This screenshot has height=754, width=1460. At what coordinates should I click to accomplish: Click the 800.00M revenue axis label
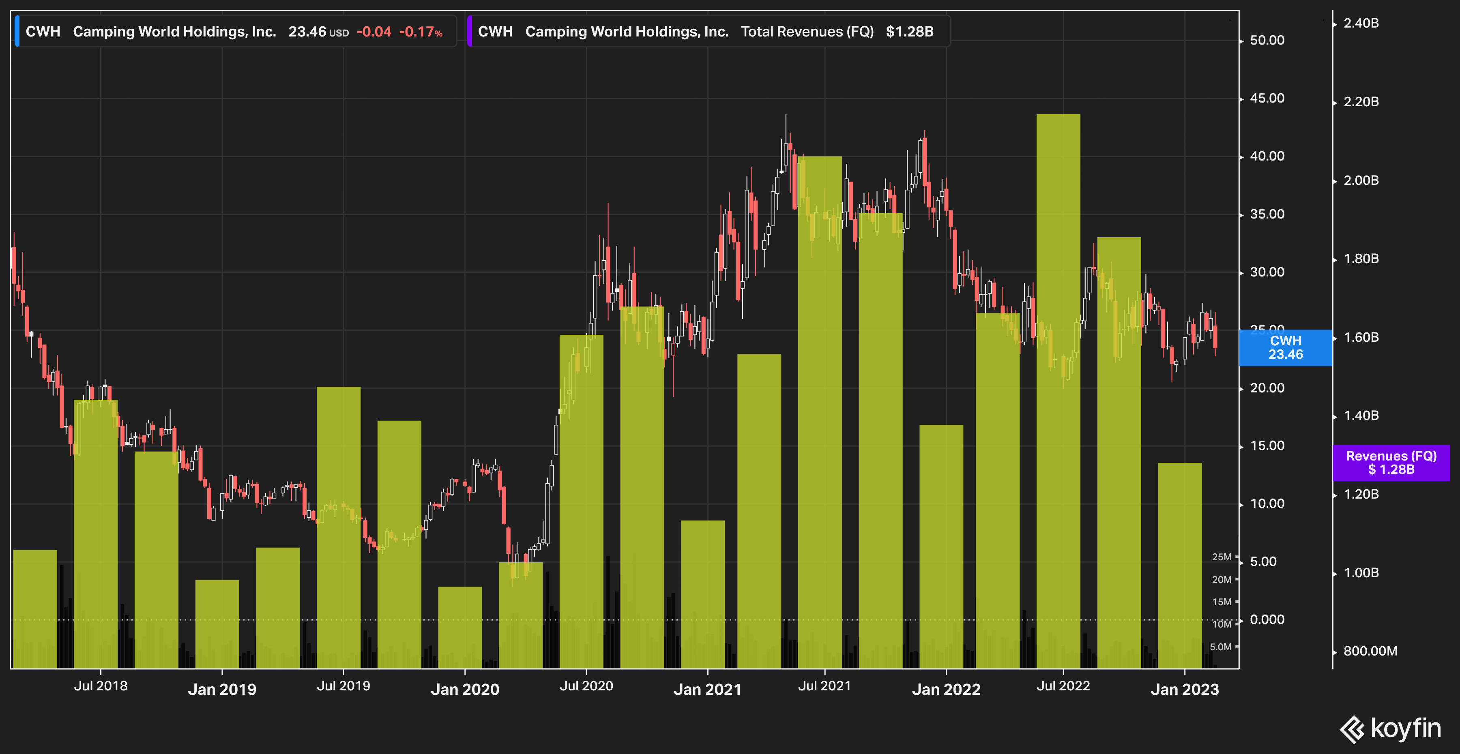pyautogui.click(x=1370, y=651)
